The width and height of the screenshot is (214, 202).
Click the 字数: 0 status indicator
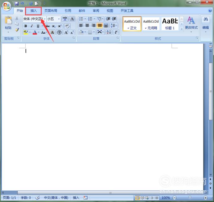26,198
